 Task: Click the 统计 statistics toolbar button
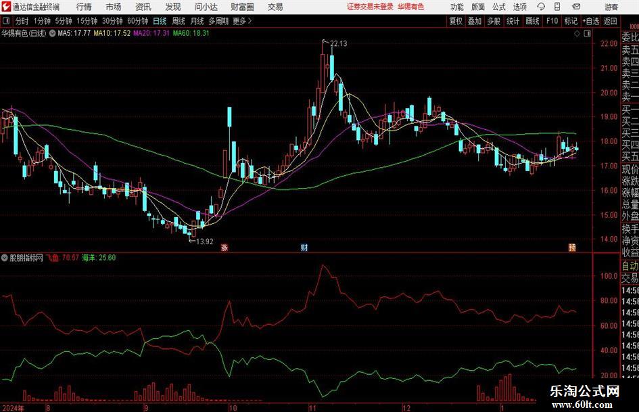(x=513, y=21)
